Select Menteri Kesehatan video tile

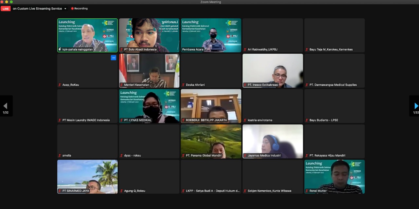pos(149,71)
